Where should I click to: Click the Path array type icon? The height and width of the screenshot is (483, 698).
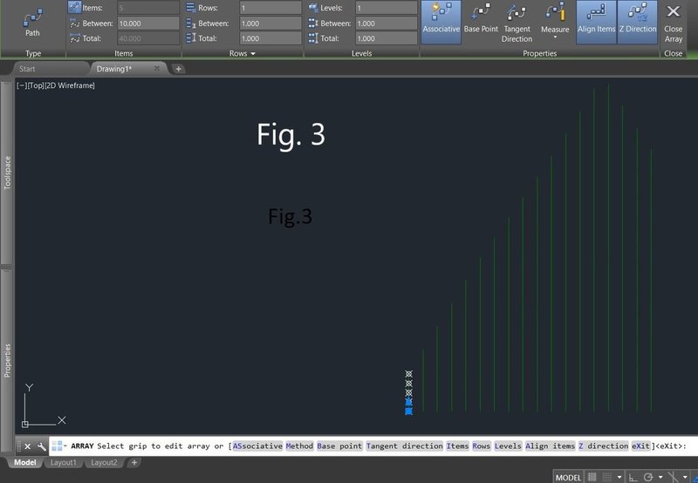tap(32, 23)
